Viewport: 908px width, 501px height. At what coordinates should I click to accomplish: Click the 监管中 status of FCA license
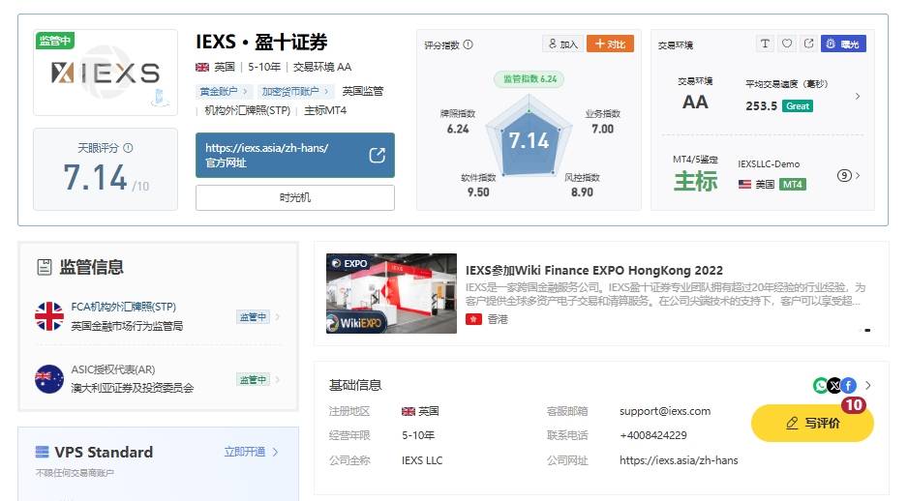pyautogui.click(x=253, y=317)
